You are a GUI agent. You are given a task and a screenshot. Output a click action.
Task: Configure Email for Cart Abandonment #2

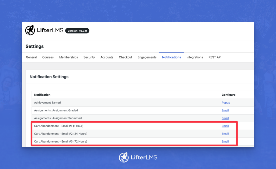pyautogui.click(x=225, y=134)
